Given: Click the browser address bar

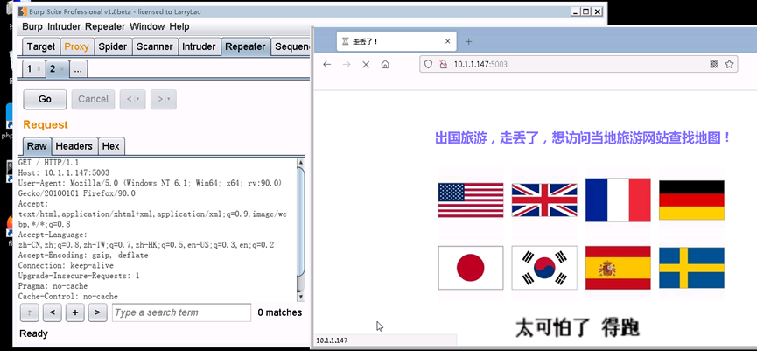Looking at the screenshot, I should tap(578, 64).
